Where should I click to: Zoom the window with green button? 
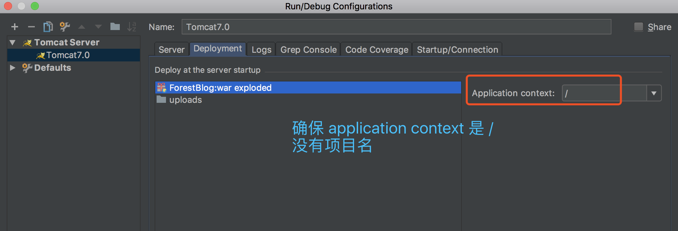[35, 6]
